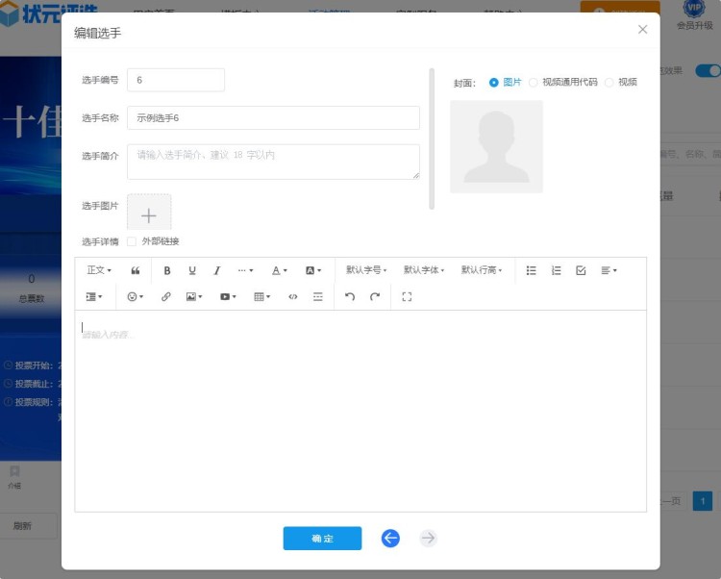This screenshot has height=579, width=721.
Task: Open the 默认行高 line height dropdown
Action: [x=482, y=271]
